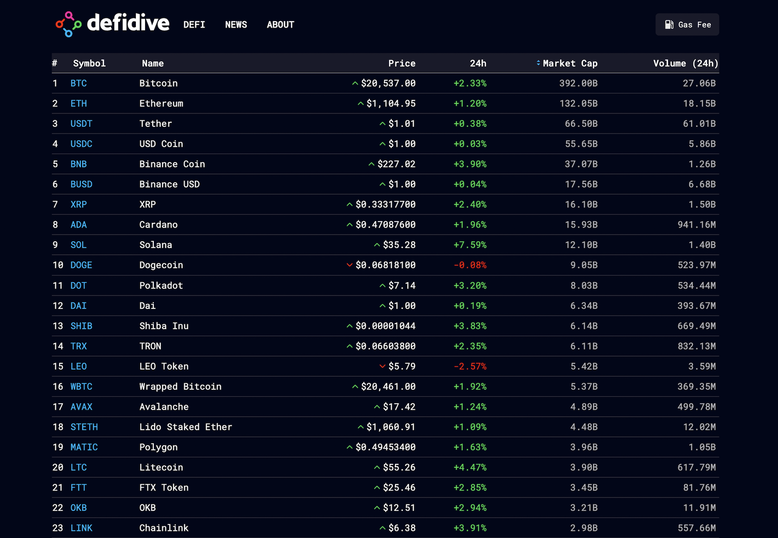Open the LEO symbol link

79,366
